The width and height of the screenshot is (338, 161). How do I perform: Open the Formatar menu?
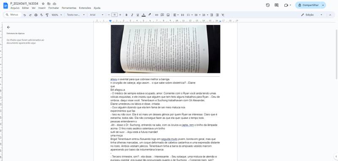[x=54, y=8]
